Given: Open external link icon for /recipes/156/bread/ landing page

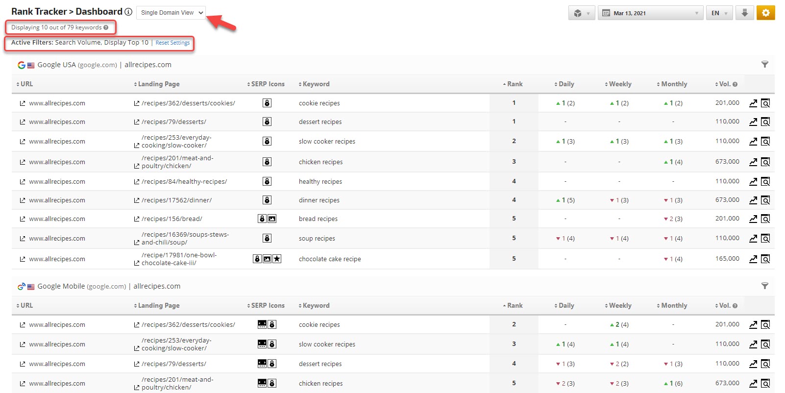Looking at the screenshot, I should tap(137, 219).
